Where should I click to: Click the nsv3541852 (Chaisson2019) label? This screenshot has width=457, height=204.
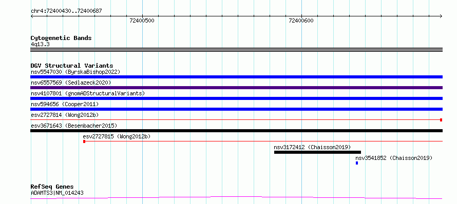(394, 158)
